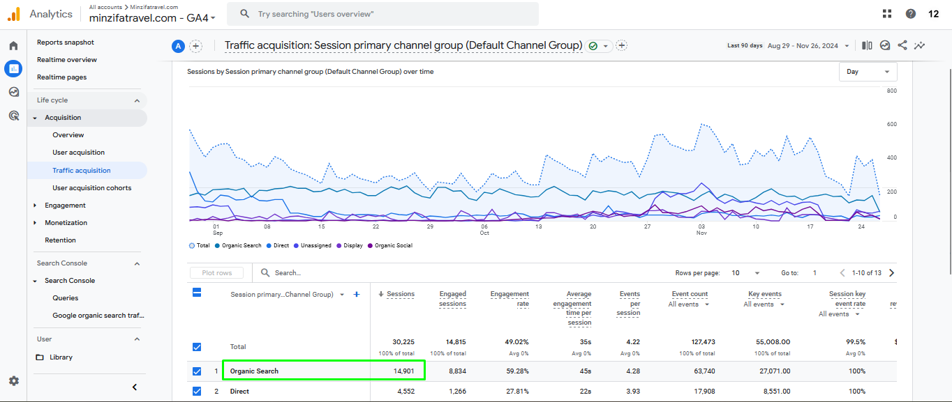Uncheck the Organic Search row checkbox
Screen dimensions: 952x402
(x=197, y=371)
